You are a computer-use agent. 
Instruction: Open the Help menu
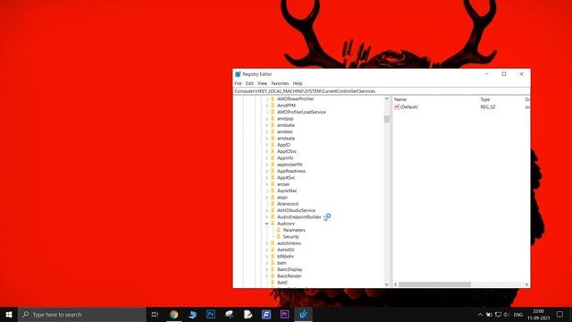point(298,83)
